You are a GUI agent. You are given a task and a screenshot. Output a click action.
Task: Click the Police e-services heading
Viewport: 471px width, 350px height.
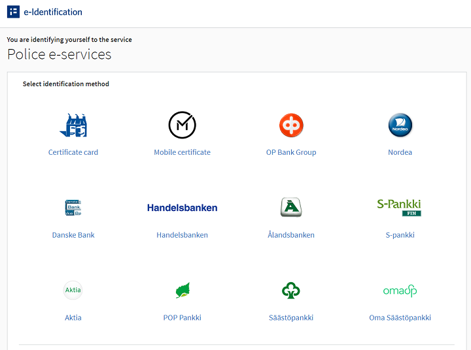(59, 55)
